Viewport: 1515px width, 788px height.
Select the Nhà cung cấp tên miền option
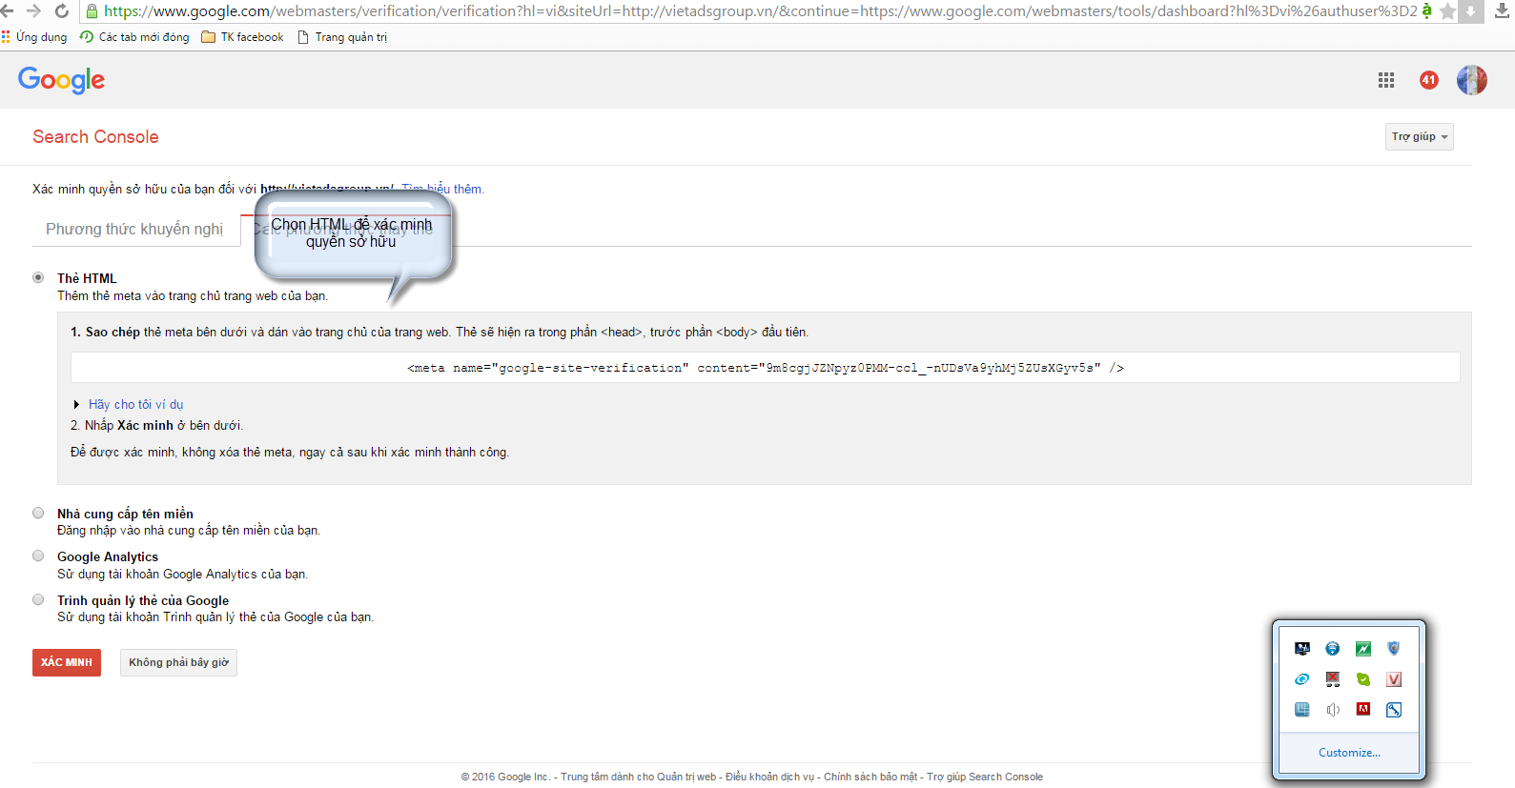(x=38, y=513)
